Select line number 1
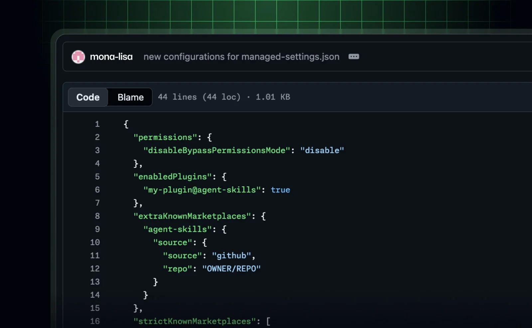Viewport: 532px width, 328px height. click(97, 124)
